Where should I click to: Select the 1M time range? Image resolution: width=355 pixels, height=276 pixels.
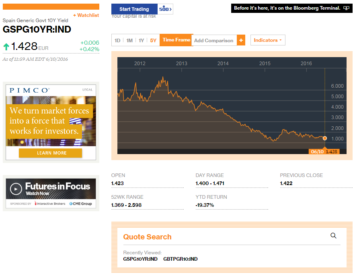[x=129, y=40]
